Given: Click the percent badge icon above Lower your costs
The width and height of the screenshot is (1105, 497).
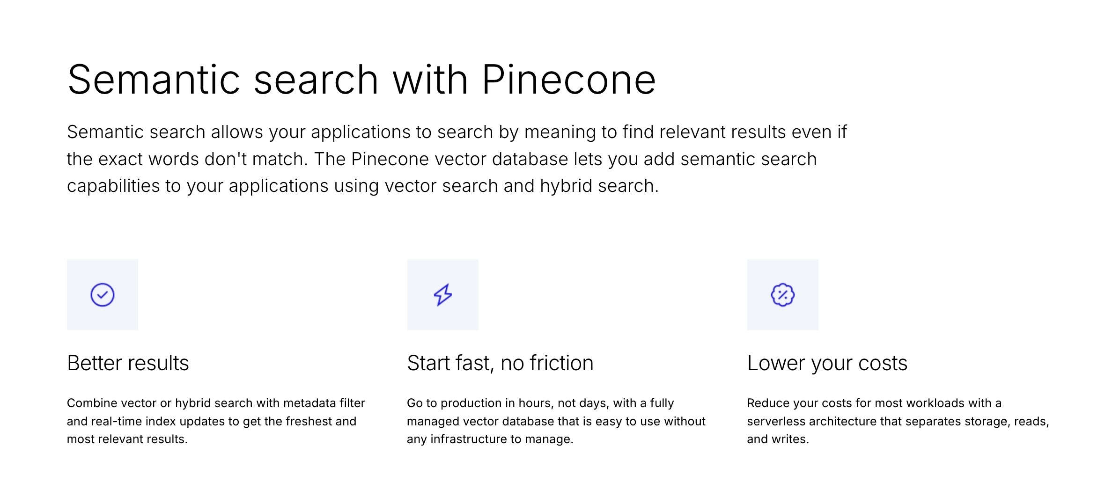Looking at the screenshot, I should click(782, 295).
